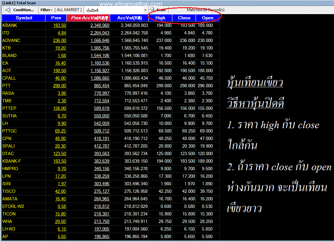Click DTAC Open value 120.000
The width and height of the screenshot is (334, 242).
coord(205,153)
